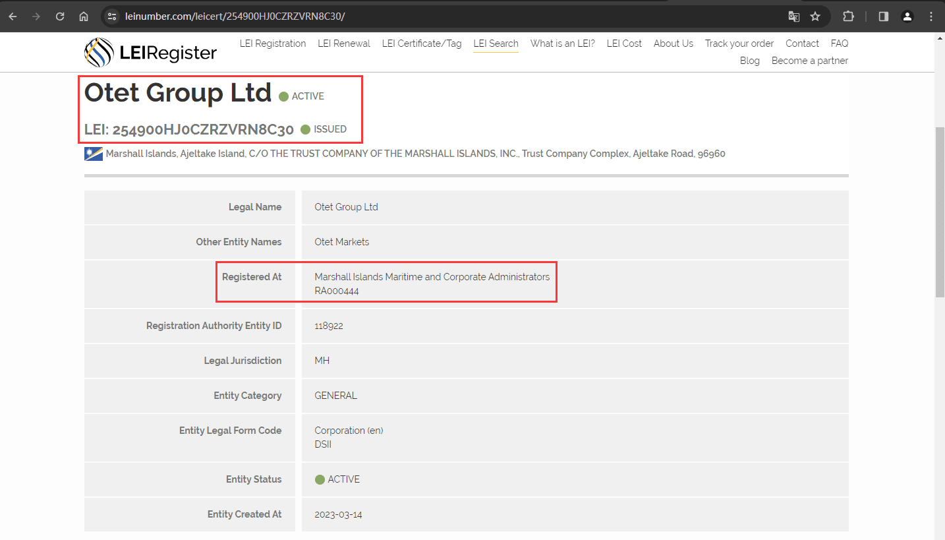Viewport: 945px width, 540px height.
Task: Open What is an LEI? page
Action: (x=563, y=44)
